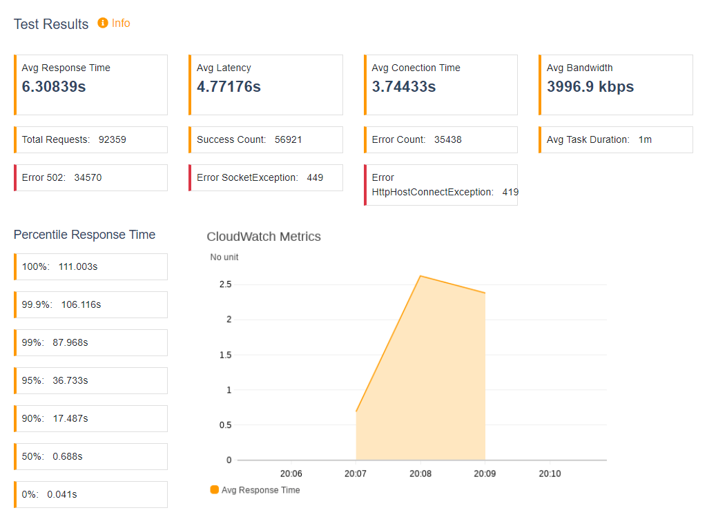
Task: Open the Info link beside Test Results
Action: [x=121, y=23]
